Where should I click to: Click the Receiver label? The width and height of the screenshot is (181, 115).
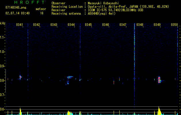tap(58, 10)
